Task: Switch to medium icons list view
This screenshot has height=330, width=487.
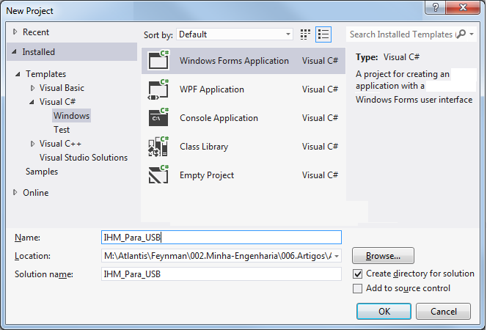Action: click(x=323, y=34)
